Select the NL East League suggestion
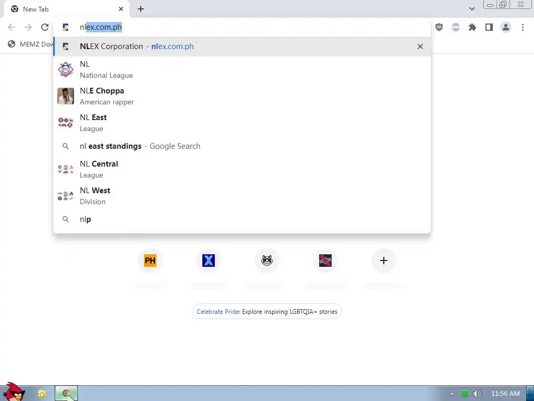 point(242,123)
